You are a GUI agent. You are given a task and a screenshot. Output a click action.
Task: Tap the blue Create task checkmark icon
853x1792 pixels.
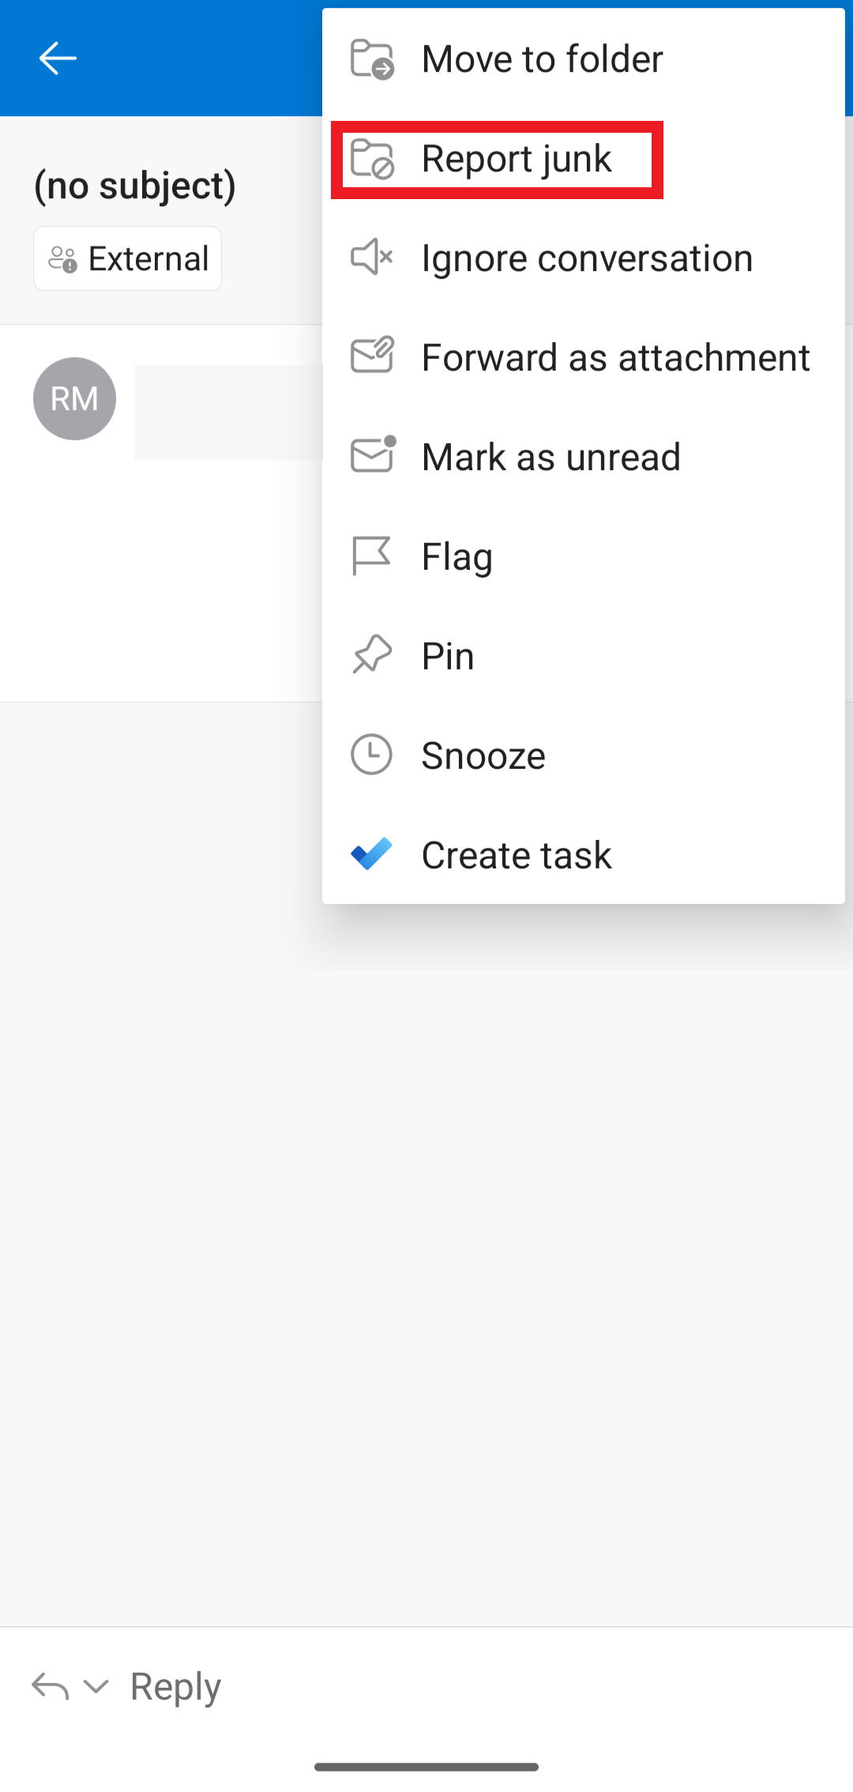point(372,854)
